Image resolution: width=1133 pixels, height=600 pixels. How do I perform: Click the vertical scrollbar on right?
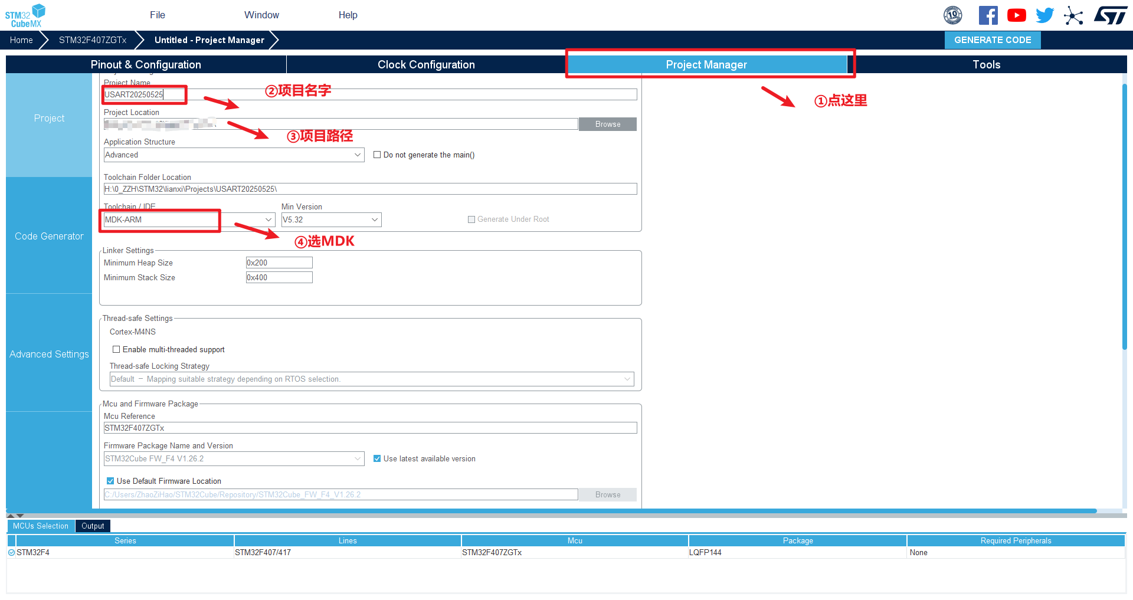coord(1124,217)
